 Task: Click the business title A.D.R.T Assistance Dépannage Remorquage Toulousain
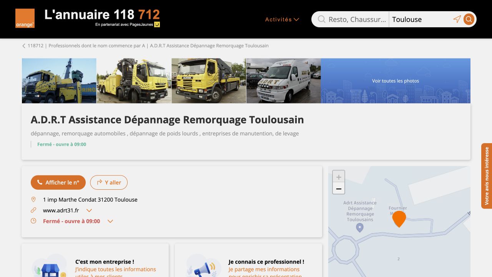[167, 120]
